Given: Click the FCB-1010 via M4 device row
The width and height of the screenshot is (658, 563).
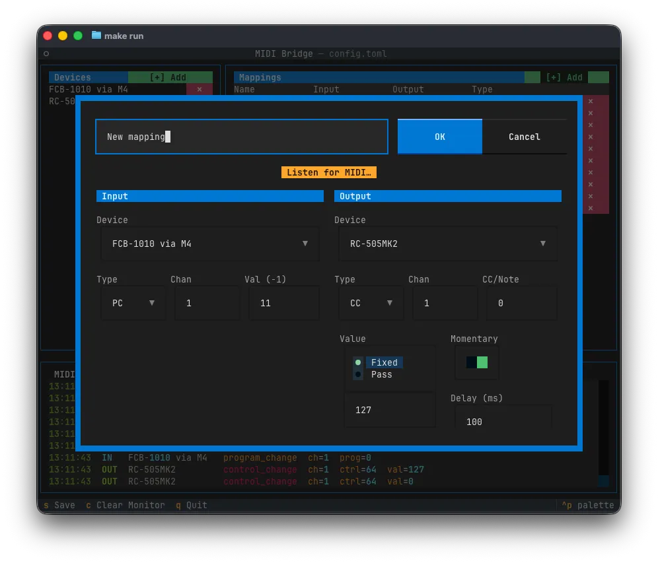Looking at the screenshot, I should pos(117,89).
